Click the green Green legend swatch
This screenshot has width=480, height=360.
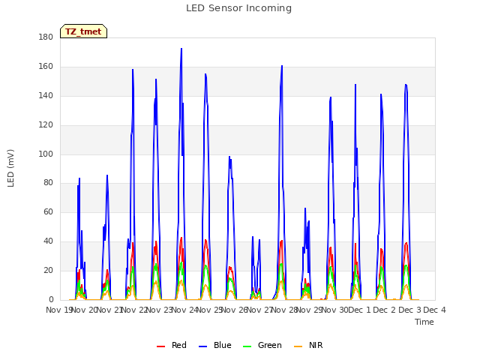247,346
